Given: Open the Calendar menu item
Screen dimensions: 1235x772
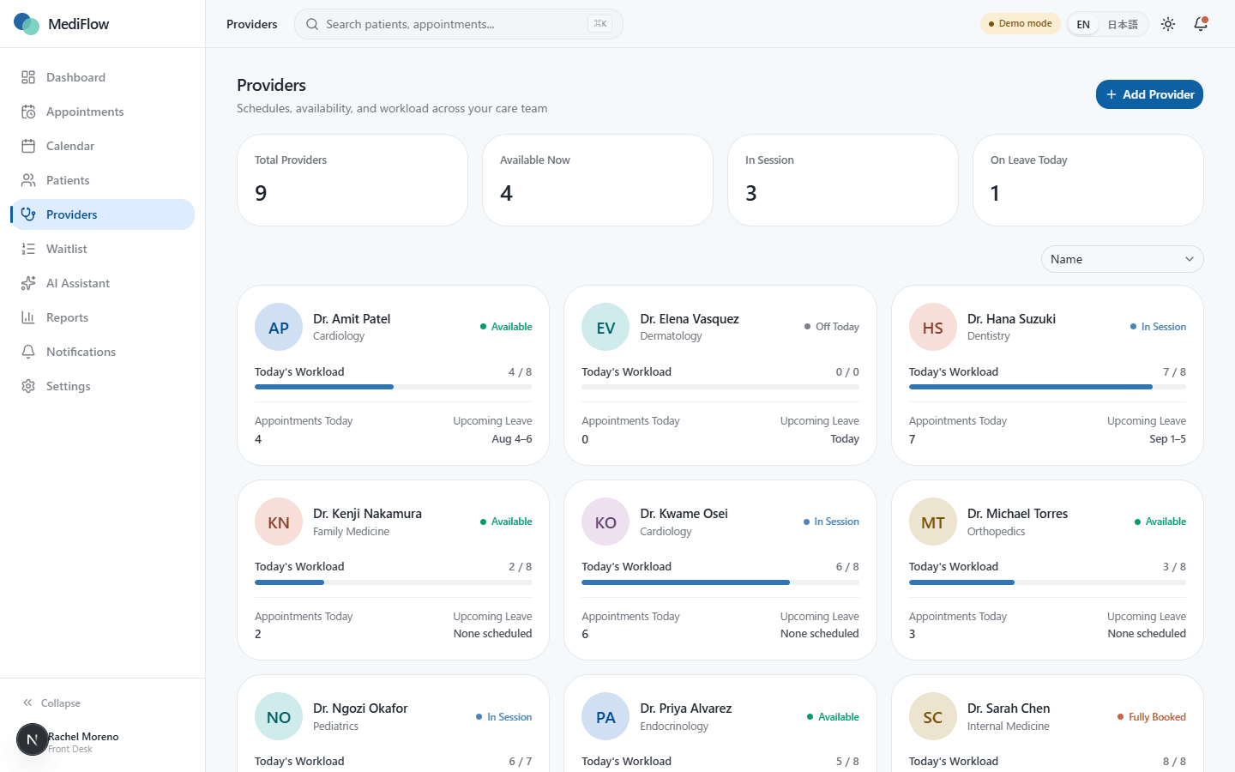Looking at the screenshot, I should [103, 146].
